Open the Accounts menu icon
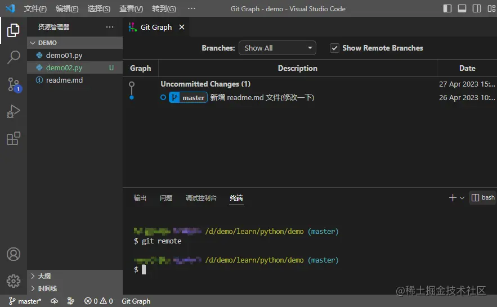The width and height of the screenshot is (497, 307). pos(14,254)
